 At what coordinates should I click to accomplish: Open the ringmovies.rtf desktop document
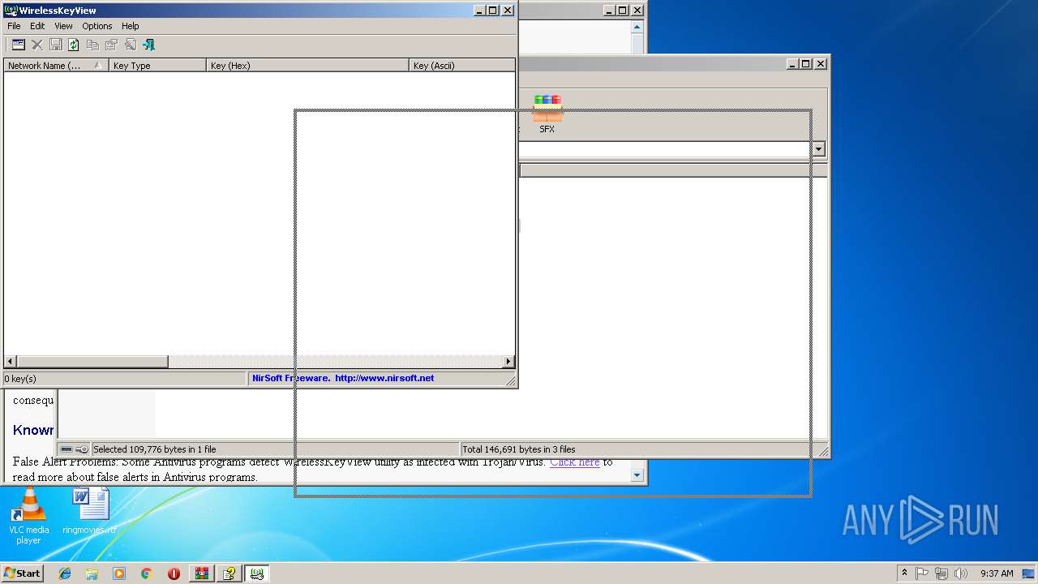pos(89,511)
